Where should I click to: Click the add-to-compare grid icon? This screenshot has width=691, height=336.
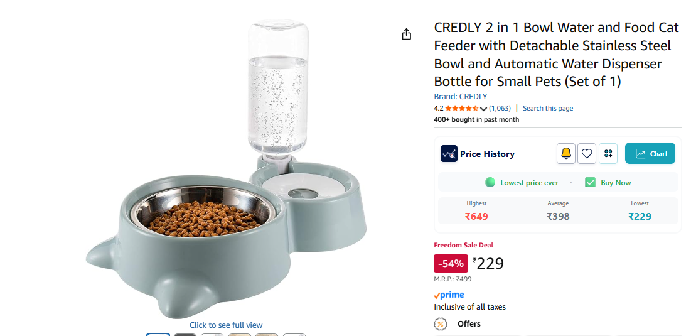pos(608,153)
